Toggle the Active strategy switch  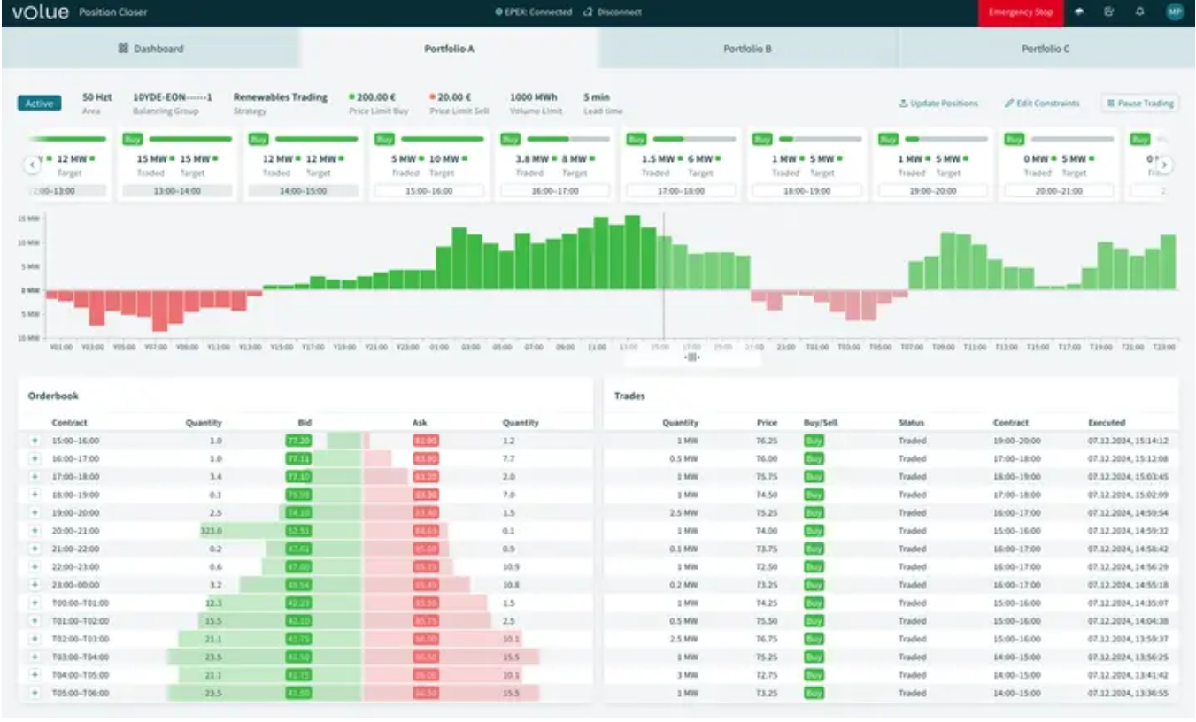pos(38,103)
